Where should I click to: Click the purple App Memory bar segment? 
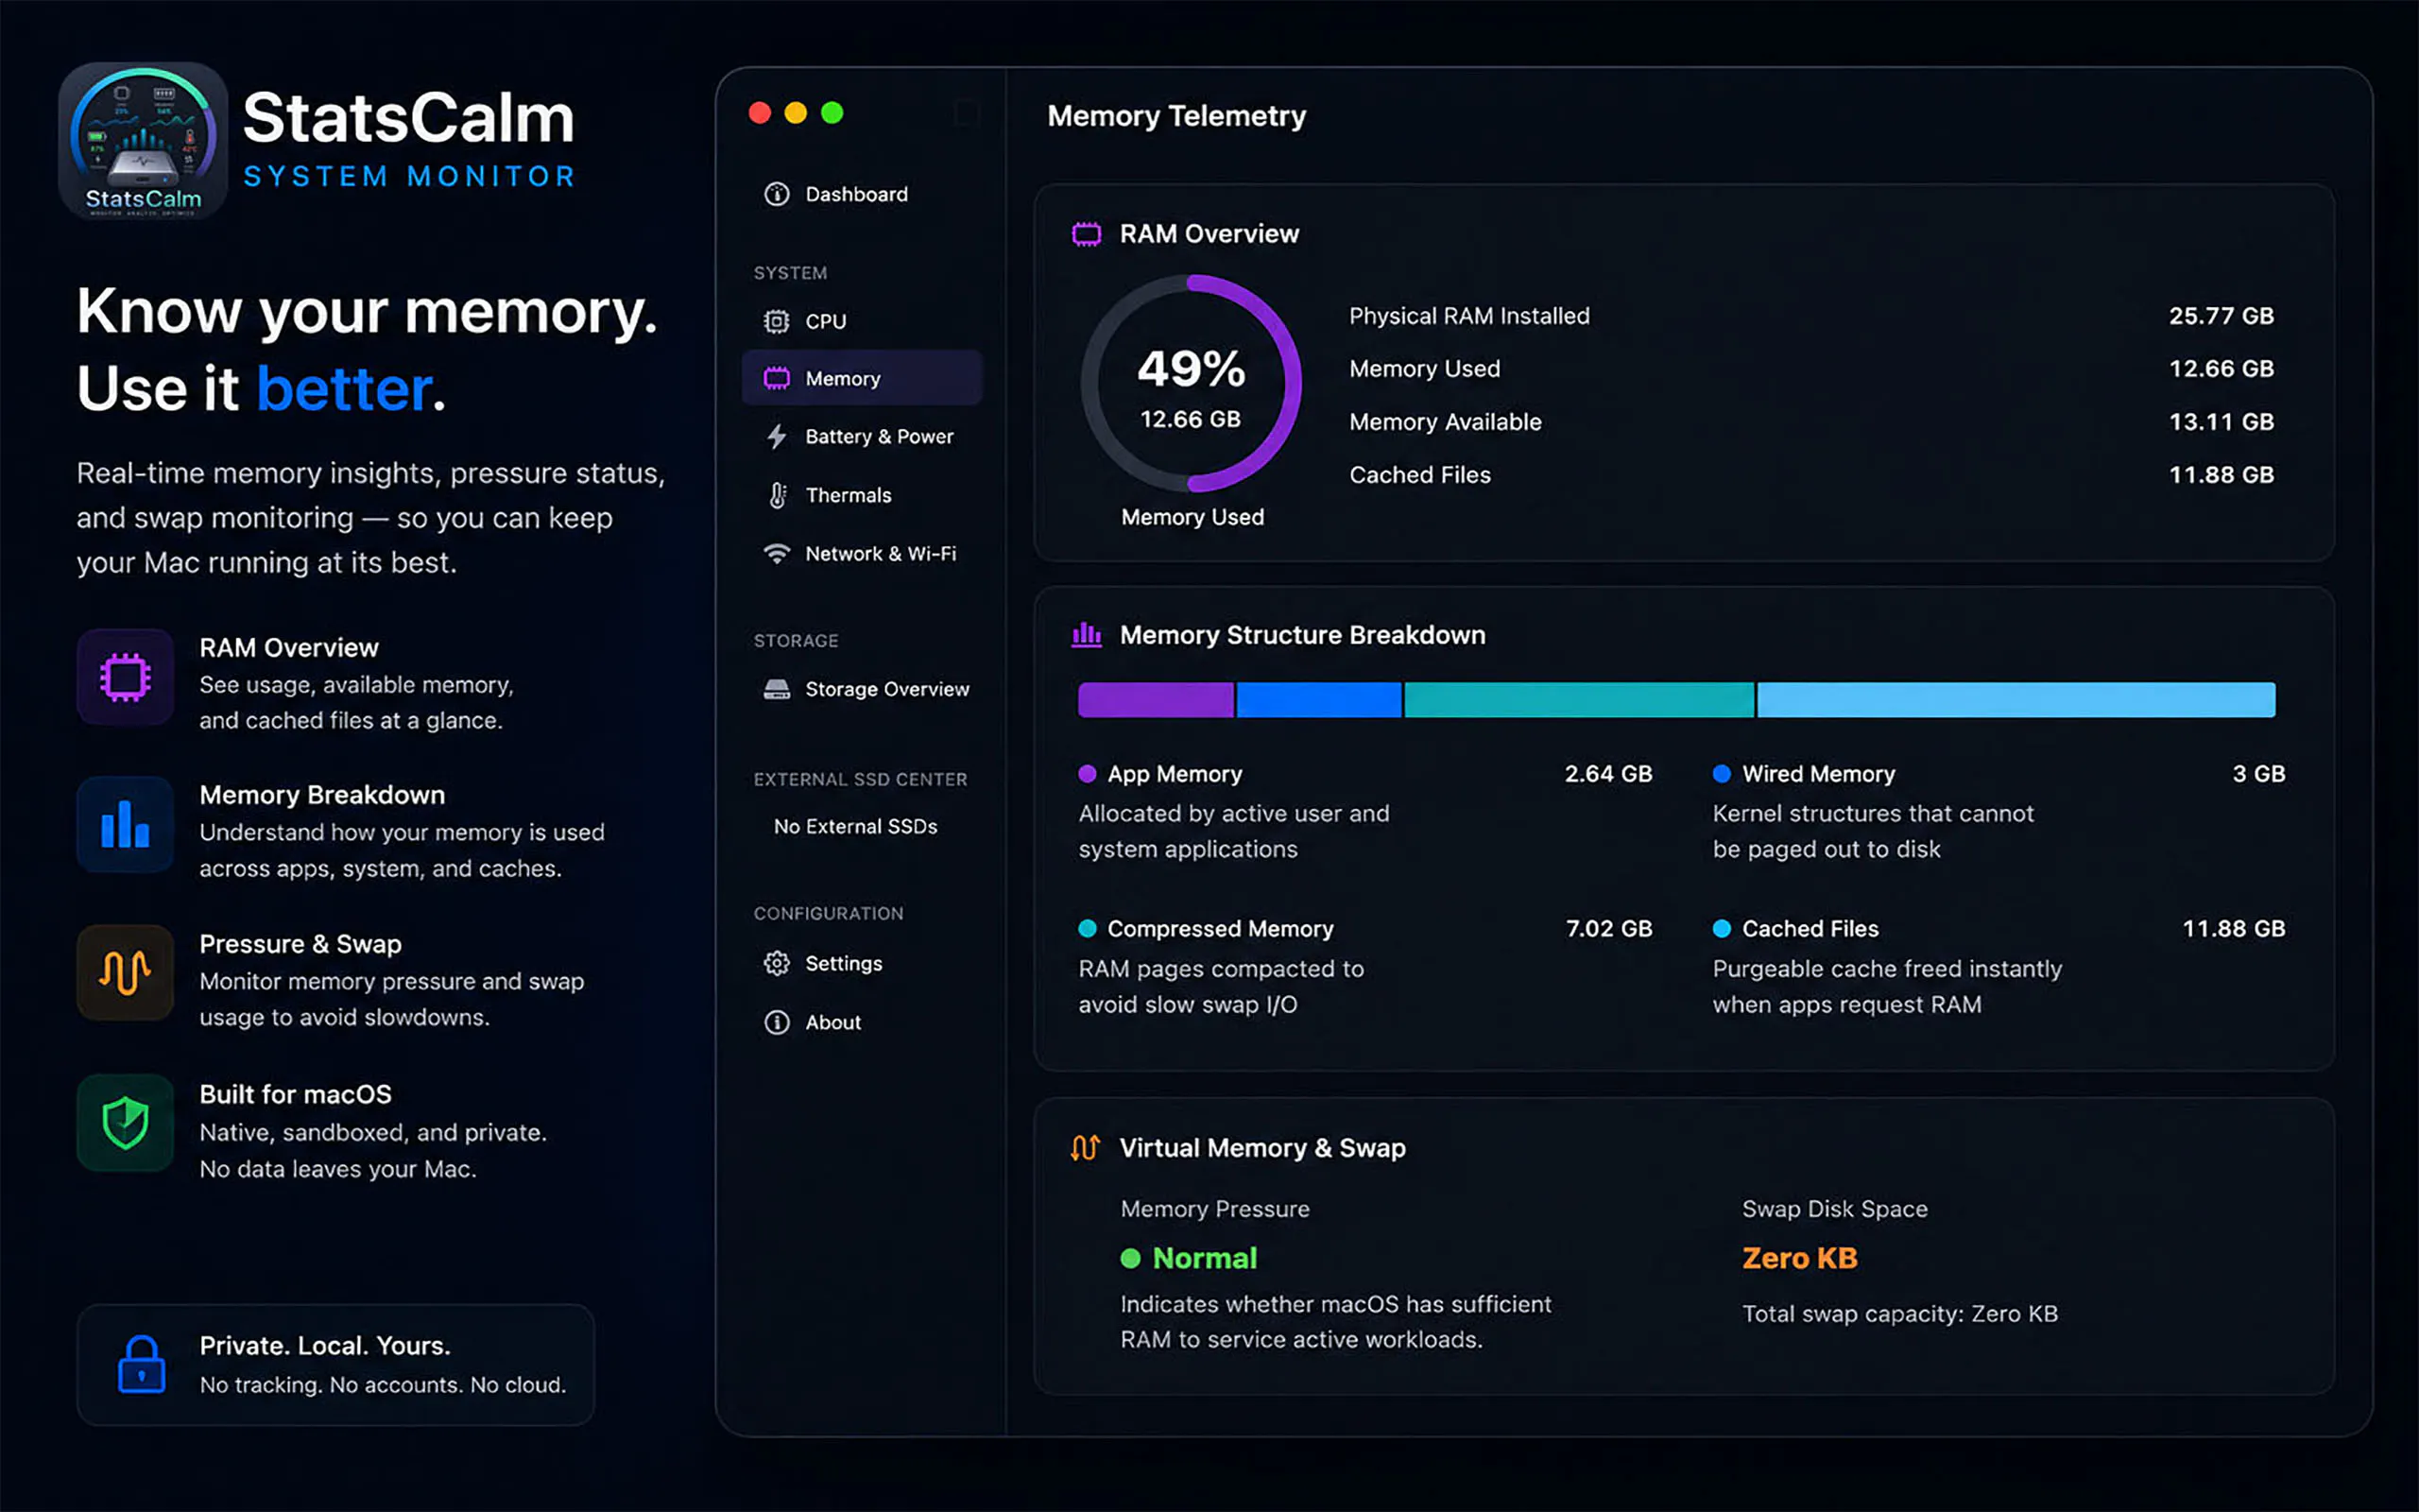[1156, 699]
